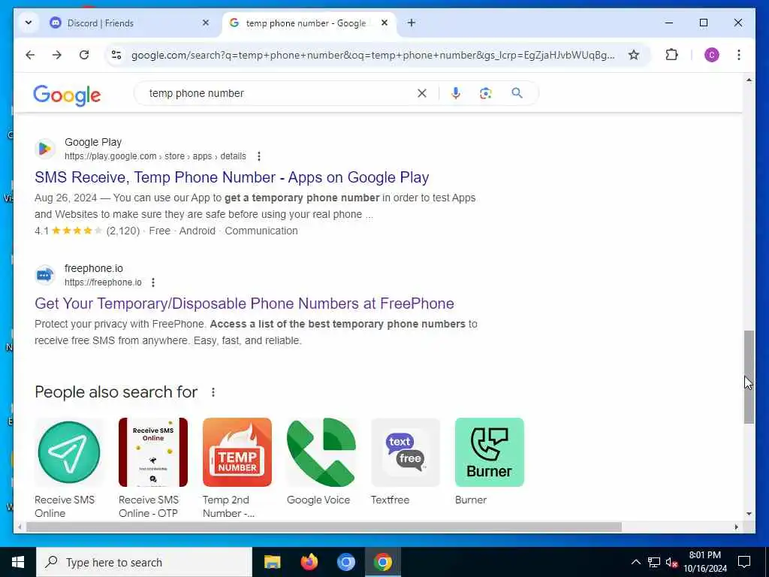
Task: Click the horizontal scrollbar thumb
Action: click(324, 527)
